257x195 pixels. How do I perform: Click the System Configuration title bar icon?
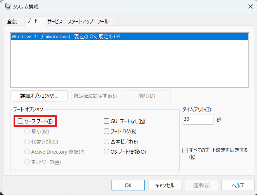(x=7, y=6)
